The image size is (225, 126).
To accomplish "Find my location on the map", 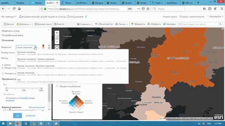I will tap(57, 48).
